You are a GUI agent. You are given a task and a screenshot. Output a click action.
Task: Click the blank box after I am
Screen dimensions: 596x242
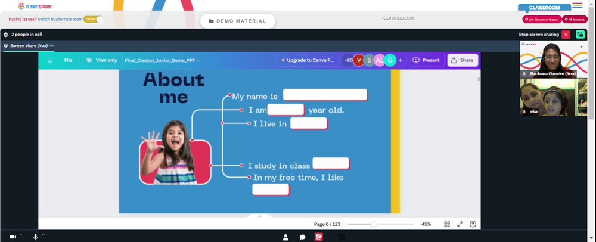pos(286,110)
